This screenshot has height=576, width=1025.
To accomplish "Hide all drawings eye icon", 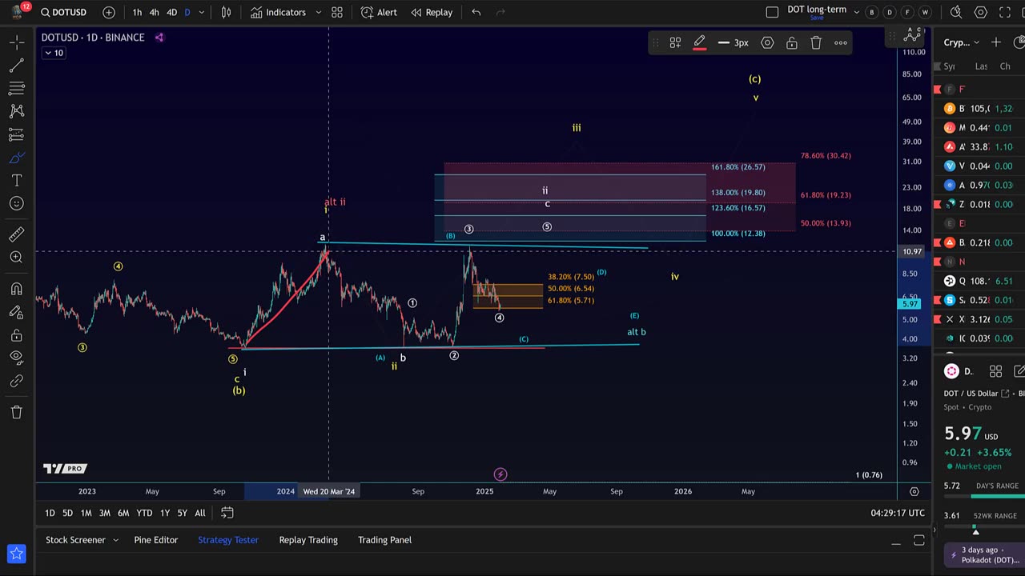I will (x=17, y=358).
